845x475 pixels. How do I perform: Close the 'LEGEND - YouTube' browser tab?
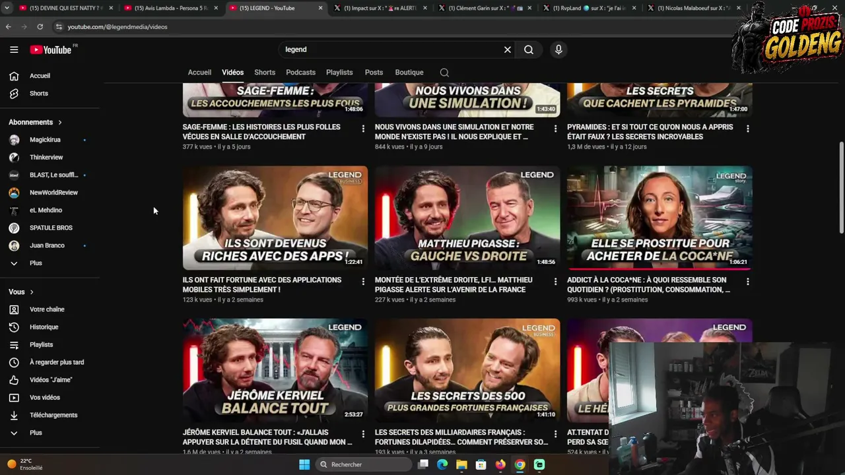coord(321,8)
